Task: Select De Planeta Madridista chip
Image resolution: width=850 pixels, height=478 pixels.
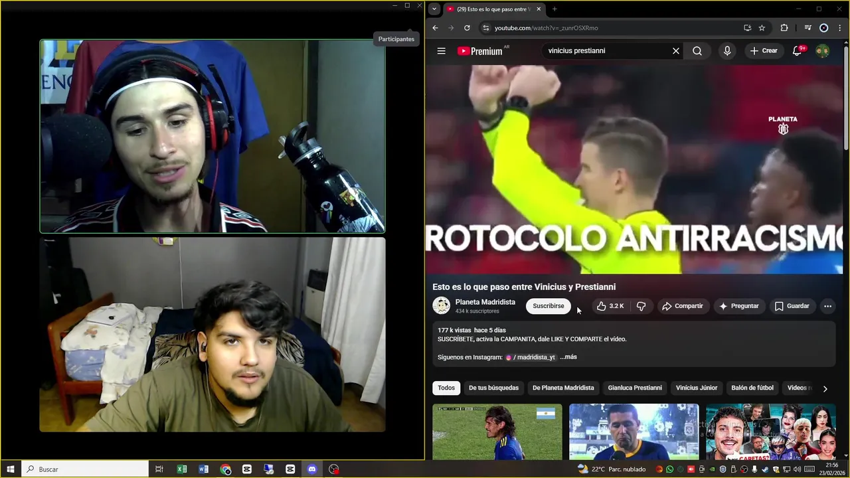Action: [563, 388]
